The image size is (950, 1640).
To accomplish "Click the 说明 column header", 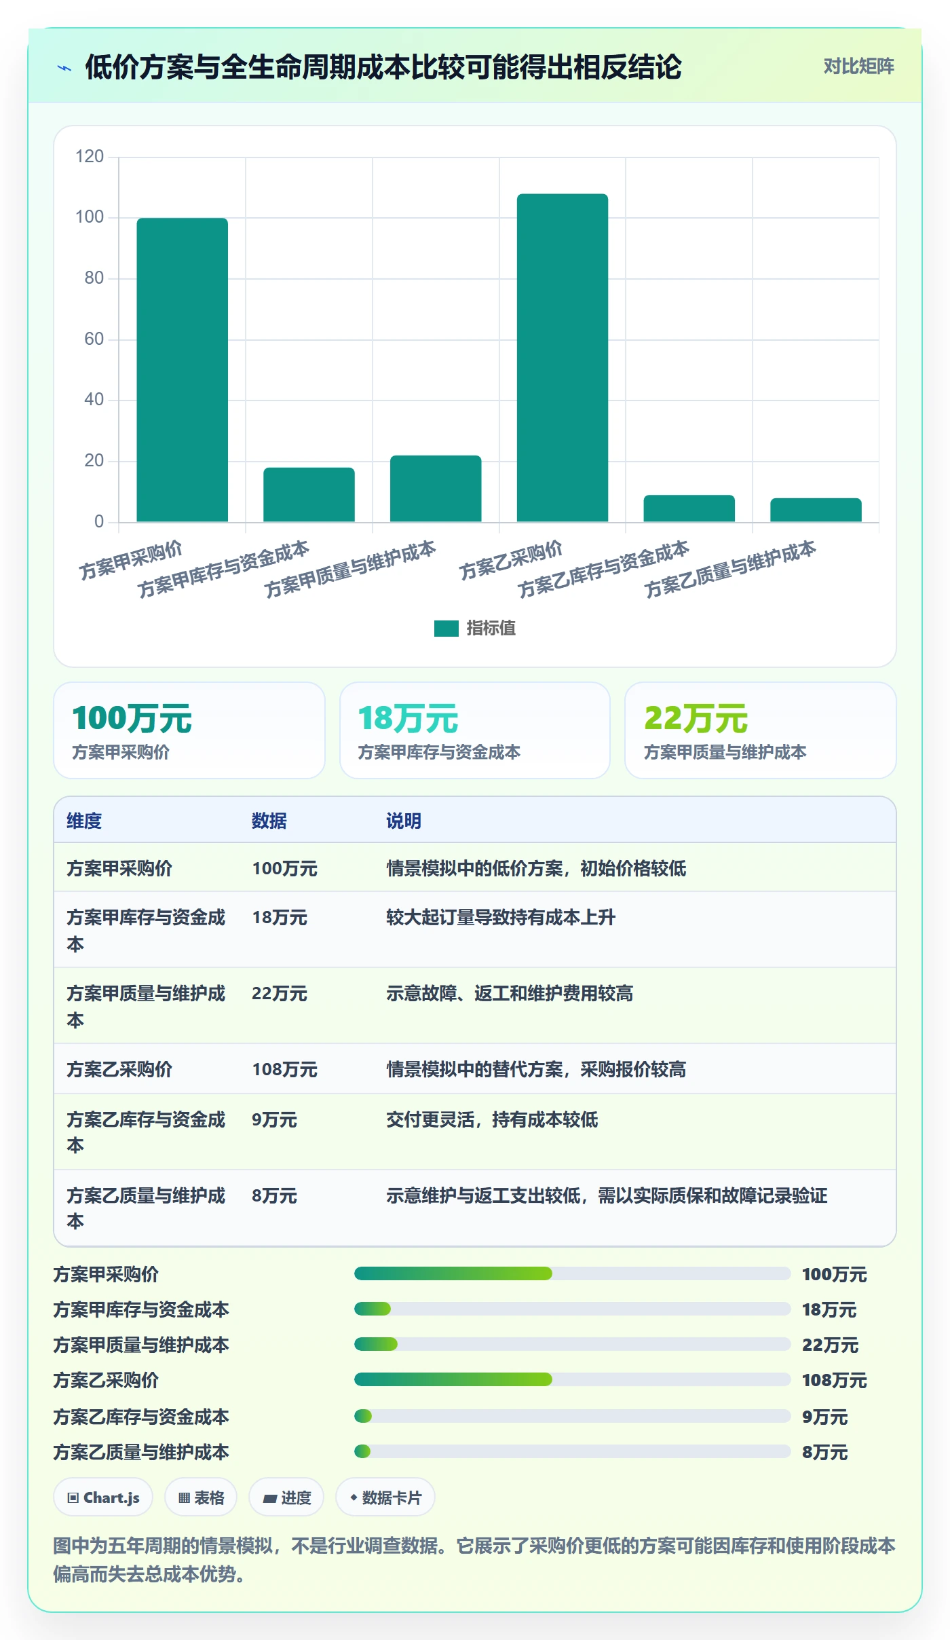I will [x=404, y=821].
